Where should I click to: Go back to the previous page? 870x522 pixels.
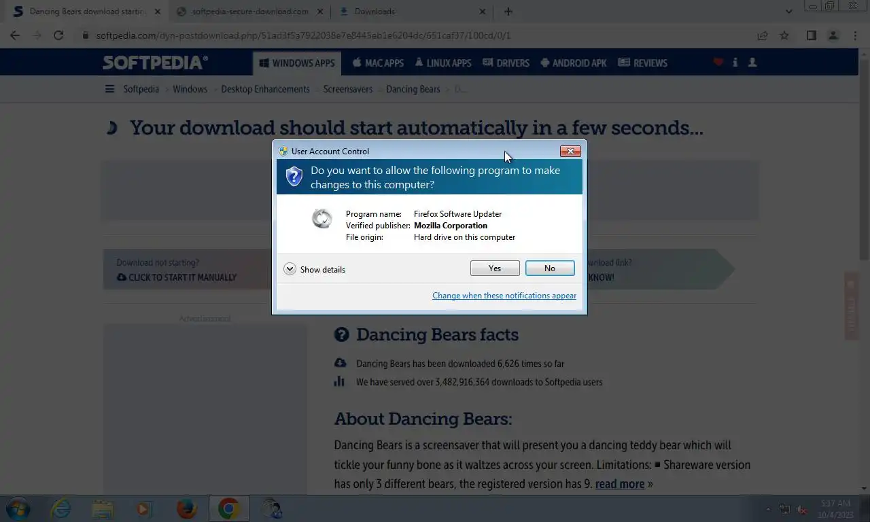point(15,35)
